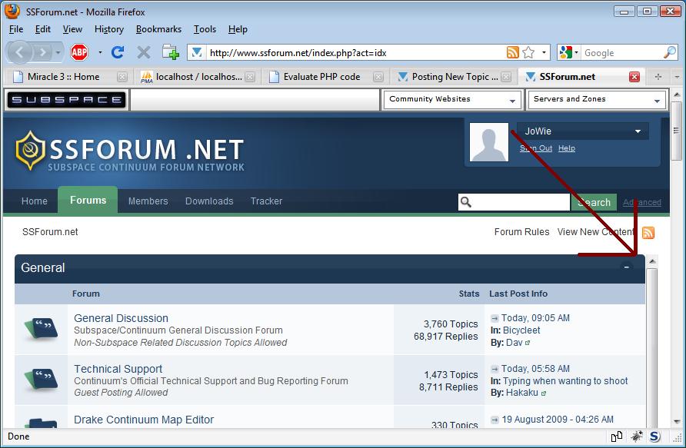Click the General Discussion forum icon

[41, 329]
